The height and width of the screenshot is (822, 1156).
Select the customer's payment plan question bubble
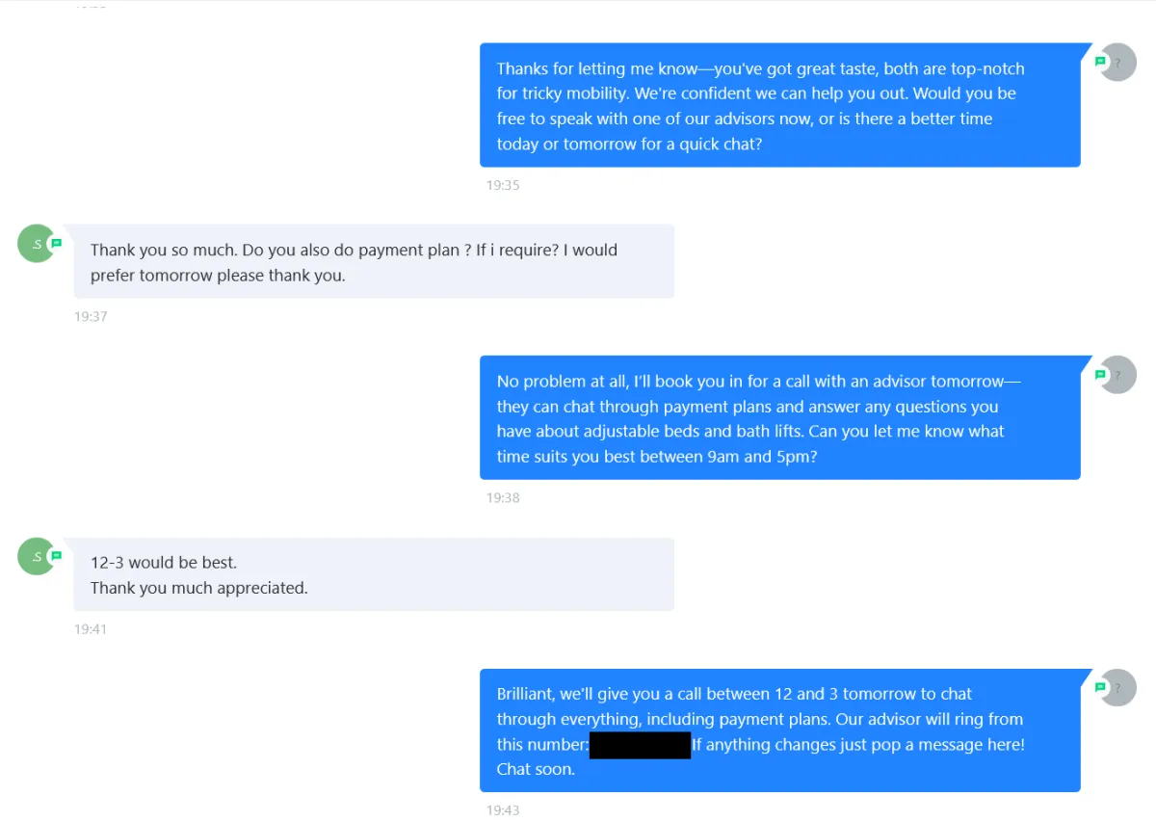coord(374,262)
